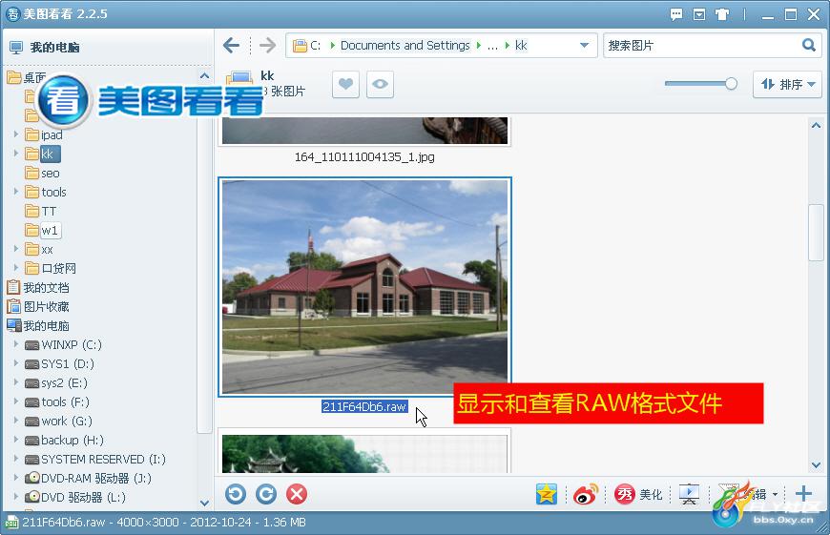
Task: Select the xx folder
Action: point(47,249)
